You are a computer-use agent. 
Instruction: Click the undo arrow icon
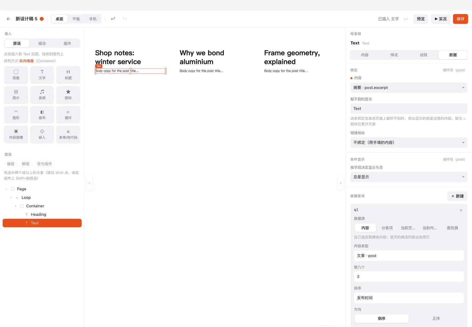tap(113, 19)
